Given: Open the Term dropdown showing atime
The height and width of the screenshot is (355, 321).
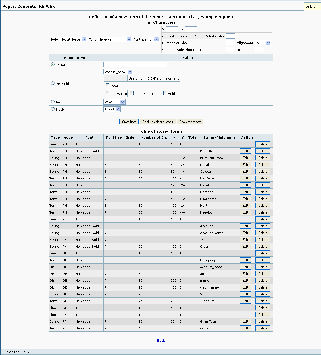Looking at the screenshot, I should coord(114,102).
